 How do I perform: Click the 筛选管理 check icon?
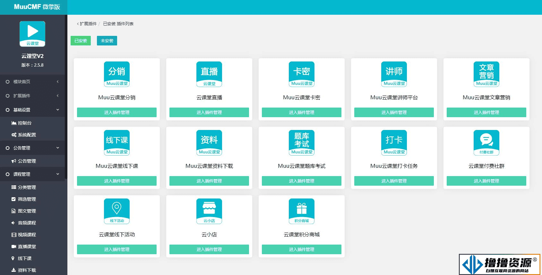[13, 199]
